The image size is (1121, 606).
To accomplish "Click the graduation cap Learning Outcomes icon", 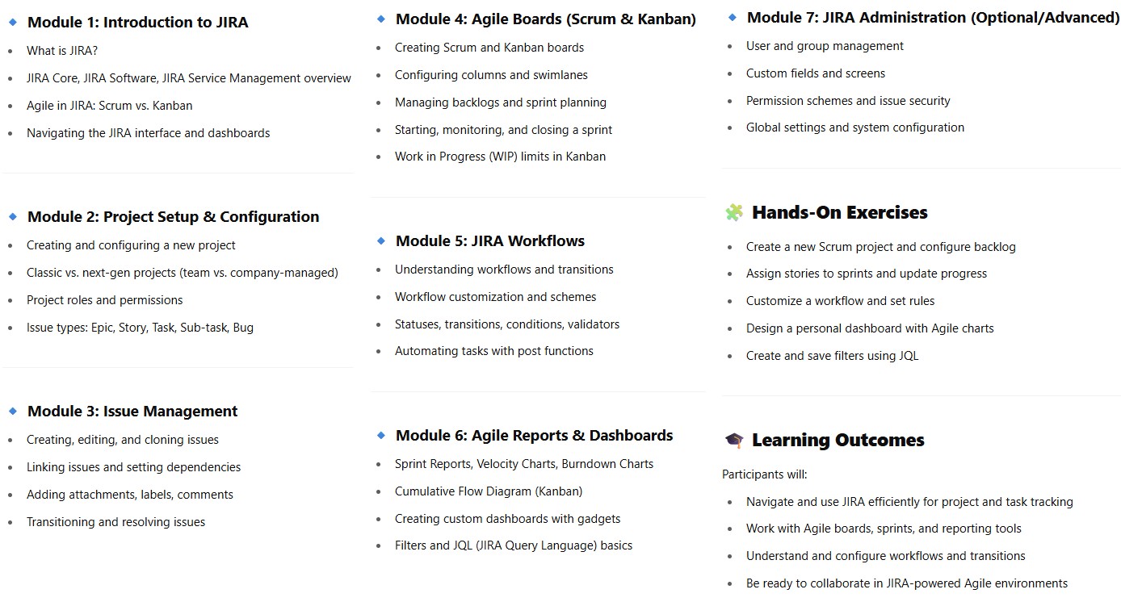I will click(733, 440).
